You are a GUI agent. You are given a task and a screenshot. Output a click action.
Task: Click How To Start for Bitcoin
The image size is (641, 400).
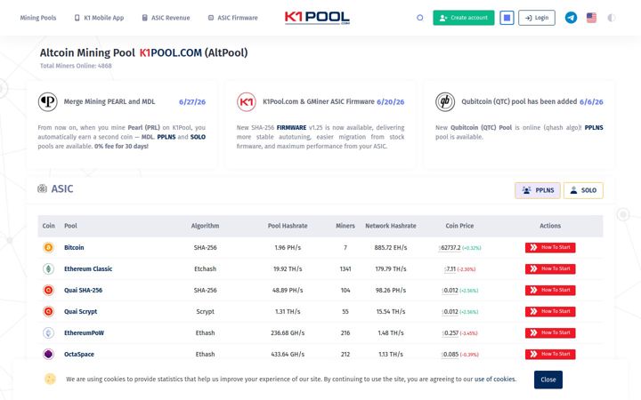coord(550,247)
